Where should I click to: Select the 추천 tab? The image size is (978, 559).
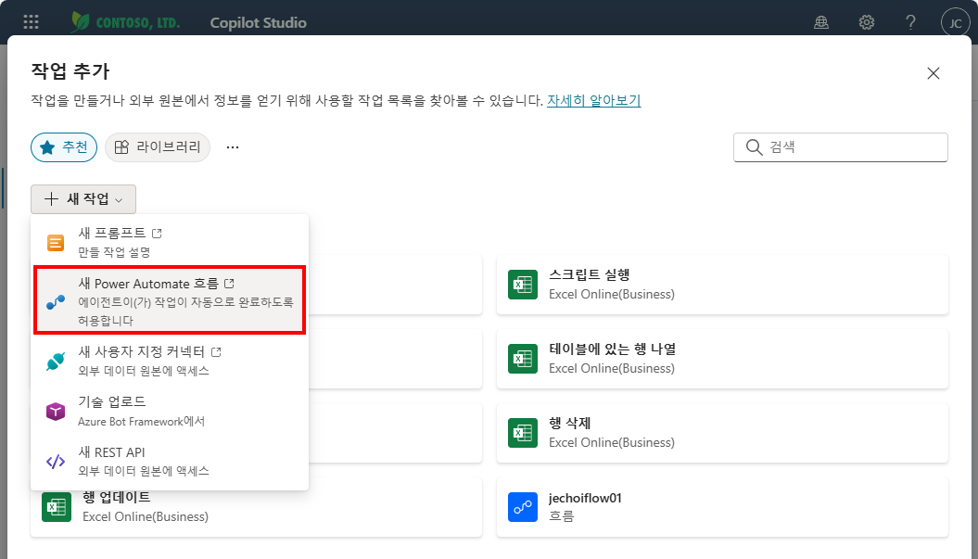[64, 147]
